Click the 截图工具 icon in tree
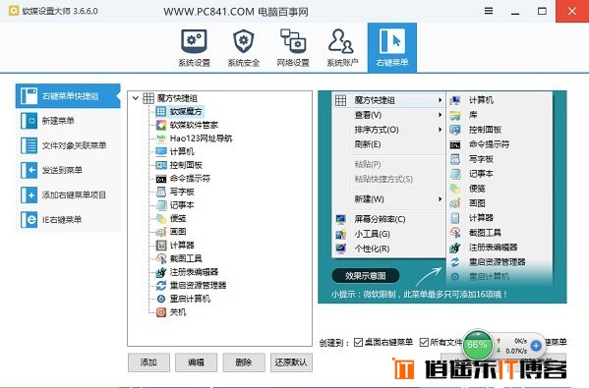 tap(161, 258)
